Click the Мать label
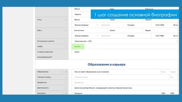Viewport: 182px width, 102px height. pos(39,30)
